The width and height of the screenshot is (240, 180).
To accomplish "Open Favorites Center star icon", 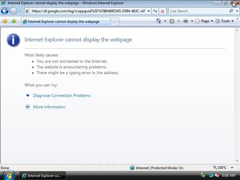I will pos(5,21).
